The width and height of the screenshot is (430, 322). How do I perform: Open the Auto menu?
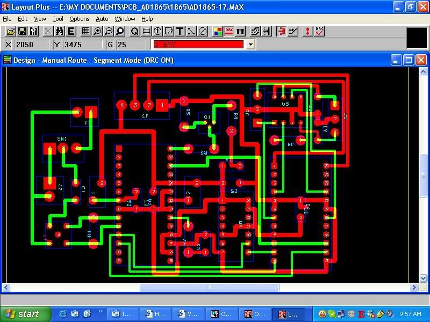[x=102, y=19]
